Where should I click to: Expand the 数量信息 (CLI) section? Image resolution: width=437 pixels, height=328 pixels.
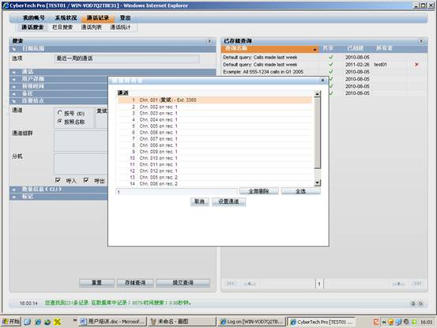pos(58,189)
